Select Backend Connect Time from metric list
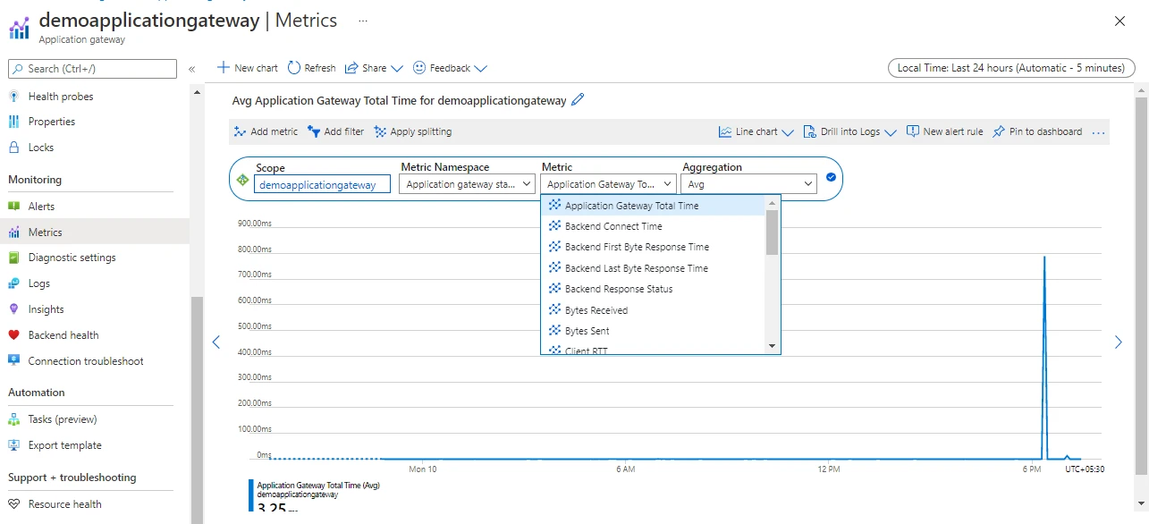 613,226
